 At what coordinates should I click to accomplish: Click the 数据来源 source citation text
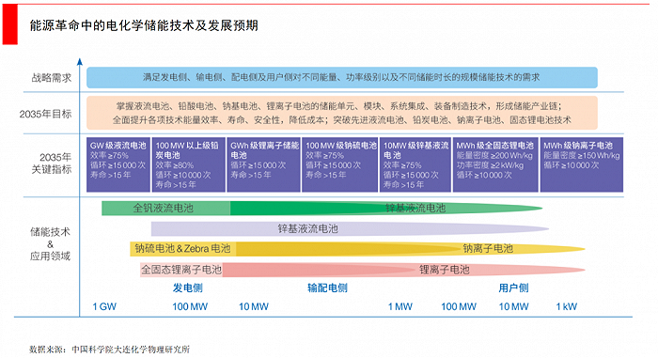[110, 350]
